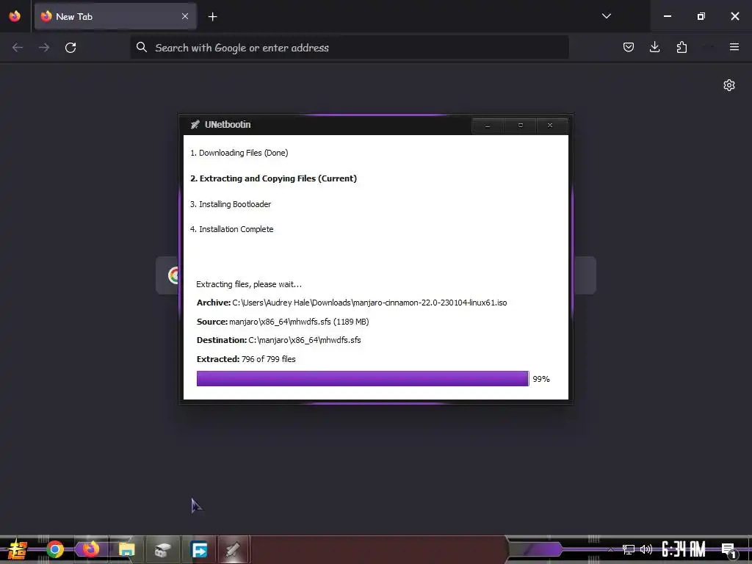Click the Archive path ending in linux61.iso
The image size is (752, 564).
coord(369,303)
